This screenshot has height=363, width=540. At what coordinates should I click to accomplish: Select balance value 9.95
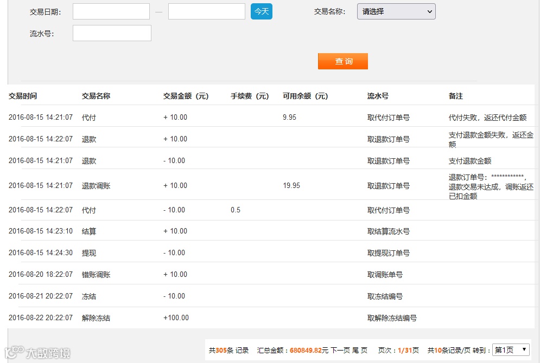tap(289, 117)
